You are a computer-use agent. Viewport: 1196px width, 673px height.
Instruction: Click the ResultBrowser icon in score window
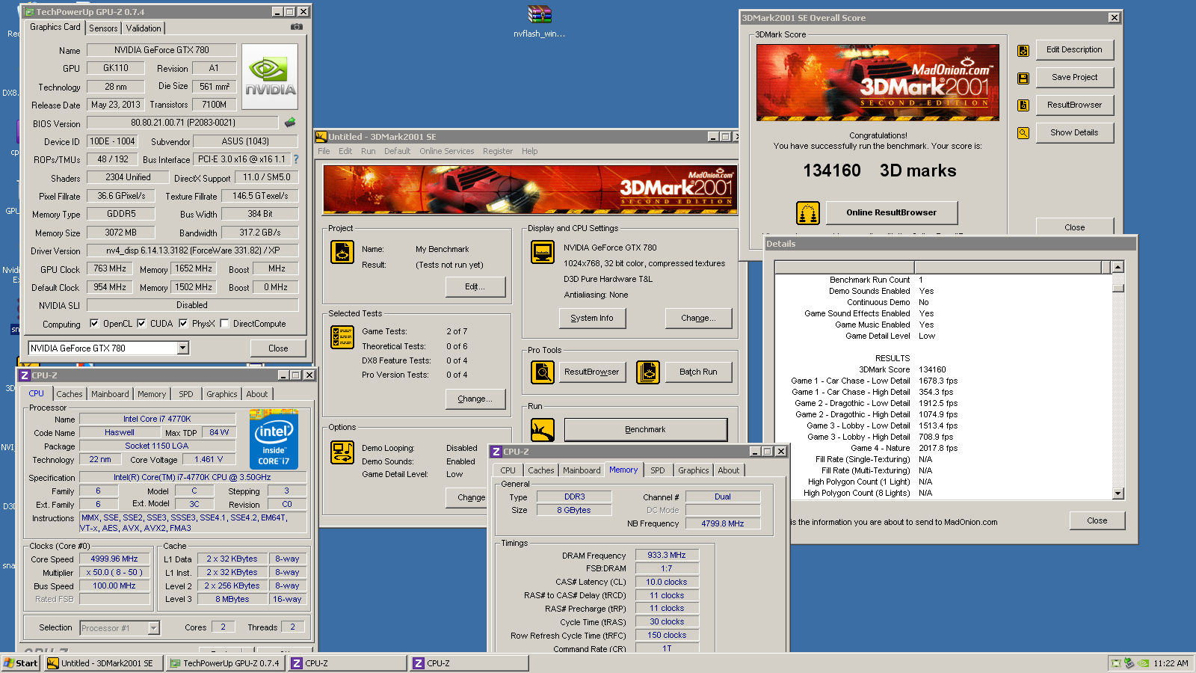(x=1023, y=105)
